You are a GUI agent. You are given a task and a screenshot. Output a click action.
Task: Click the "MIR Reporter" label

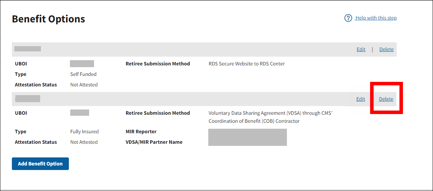(141, 132)
